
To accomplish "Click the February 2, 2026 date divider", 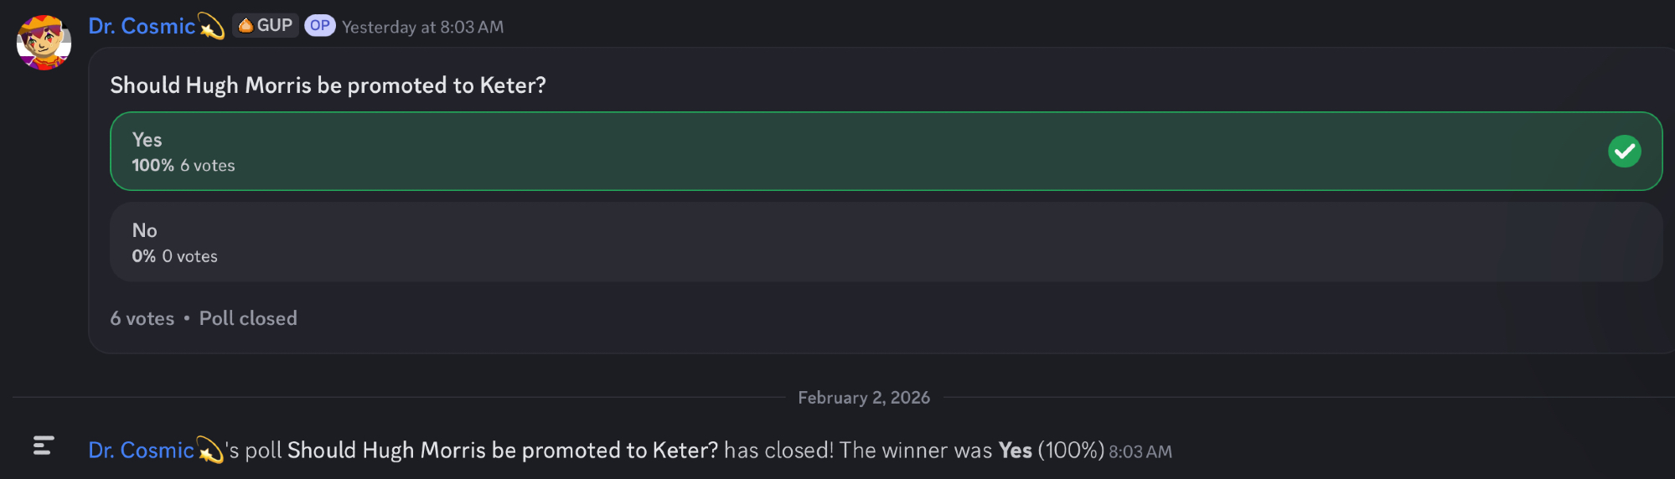I will click(x=863, y=398).
